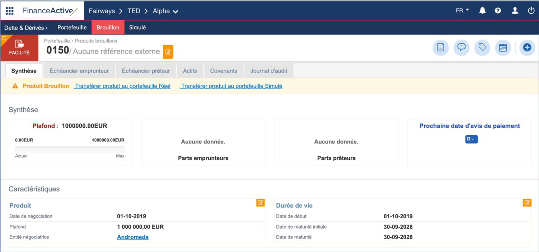Edit the Durée de vie section
The height and width of the screenshot is (252, 539).
tap(527, 203)
